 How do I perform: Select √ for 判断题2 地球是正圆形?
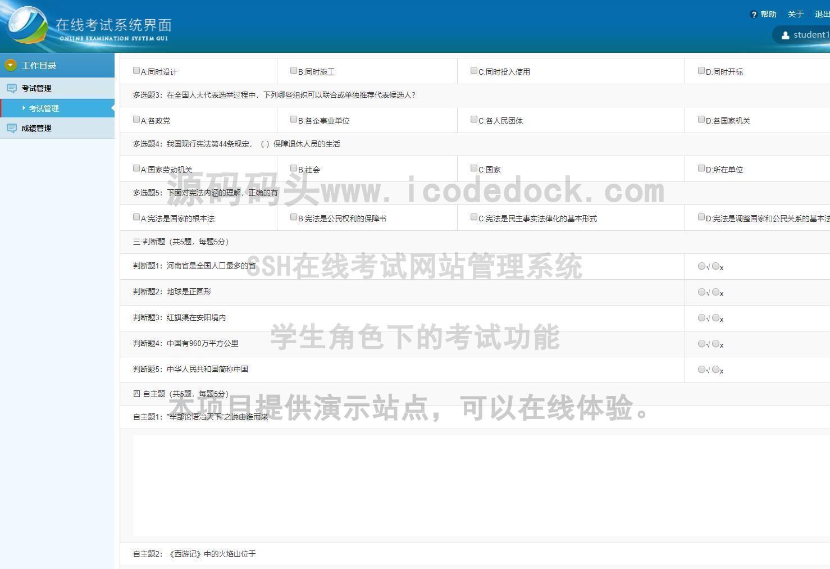tap(701, 292)
